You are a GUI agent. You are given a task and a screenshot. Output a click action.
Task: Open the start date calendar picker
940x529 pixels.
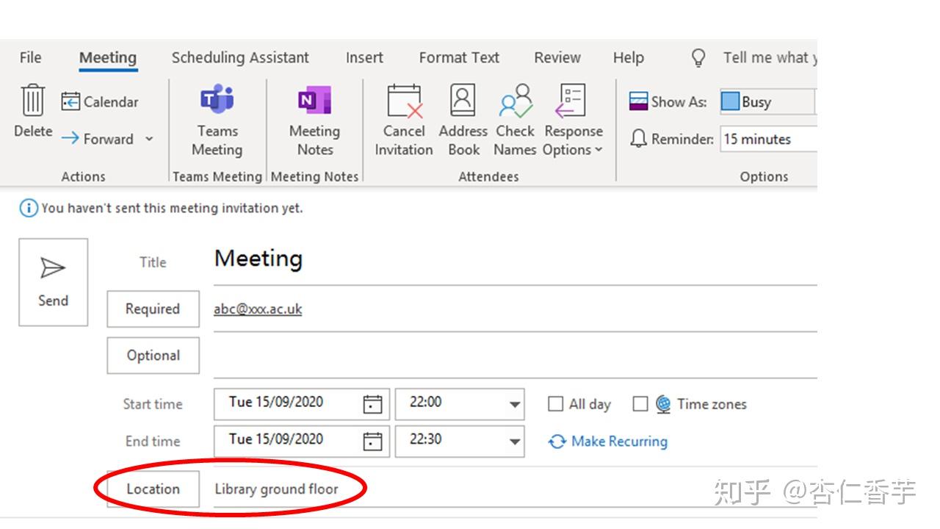(x=373, y=404)
